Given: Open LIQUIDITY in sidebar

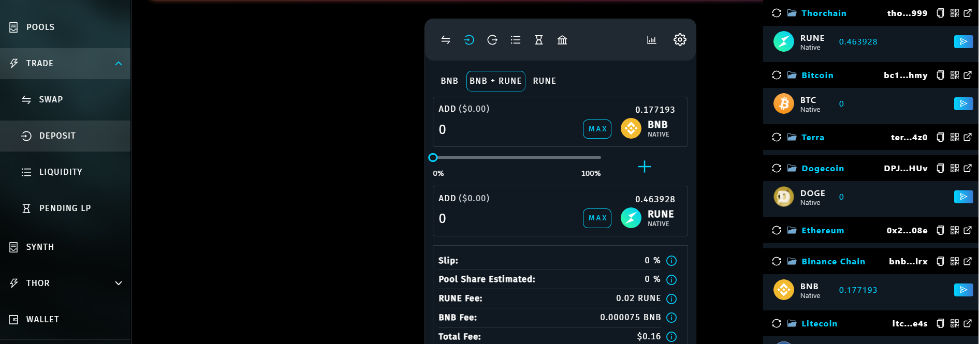Looking at the screenshot, I should [65, 172].
